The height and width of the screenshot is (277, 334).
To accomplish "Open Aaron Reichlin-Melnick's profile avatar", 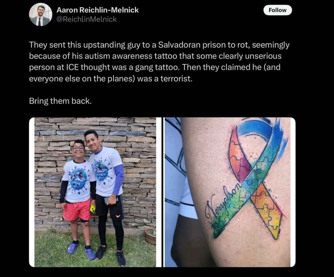I will [x=40, y=15].
